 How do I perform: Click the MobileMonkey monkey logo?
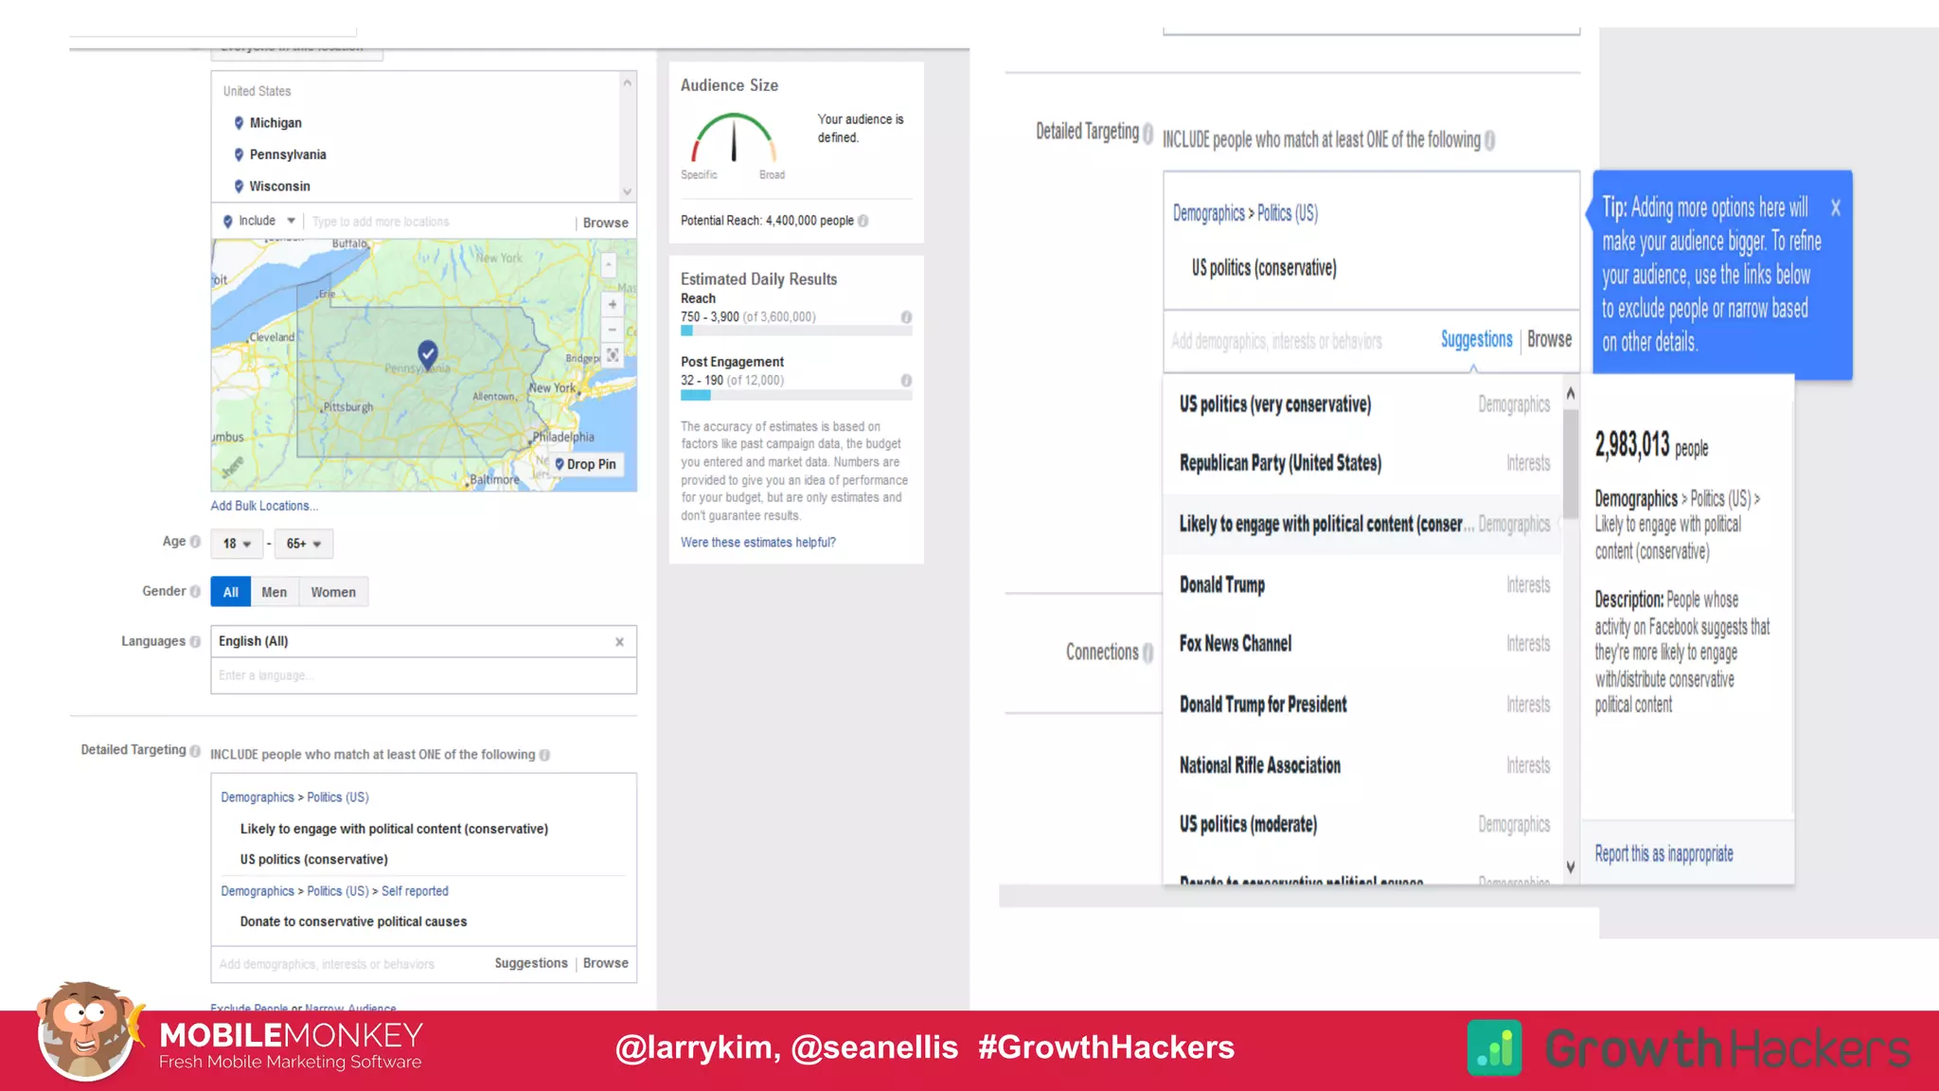coord(87,1032)
